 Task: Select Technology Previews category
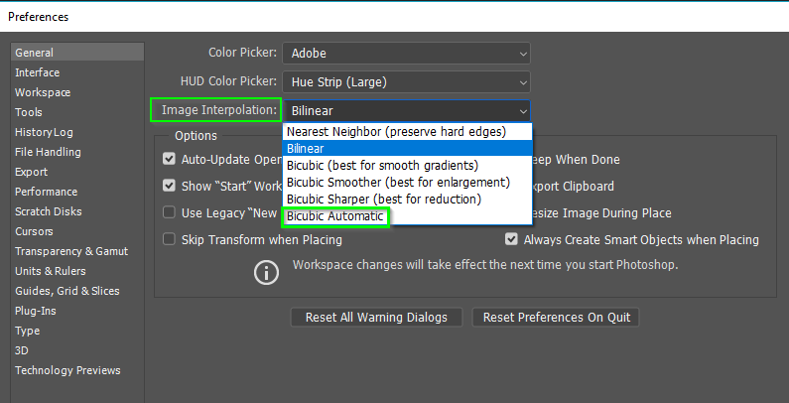pos(67,370)
